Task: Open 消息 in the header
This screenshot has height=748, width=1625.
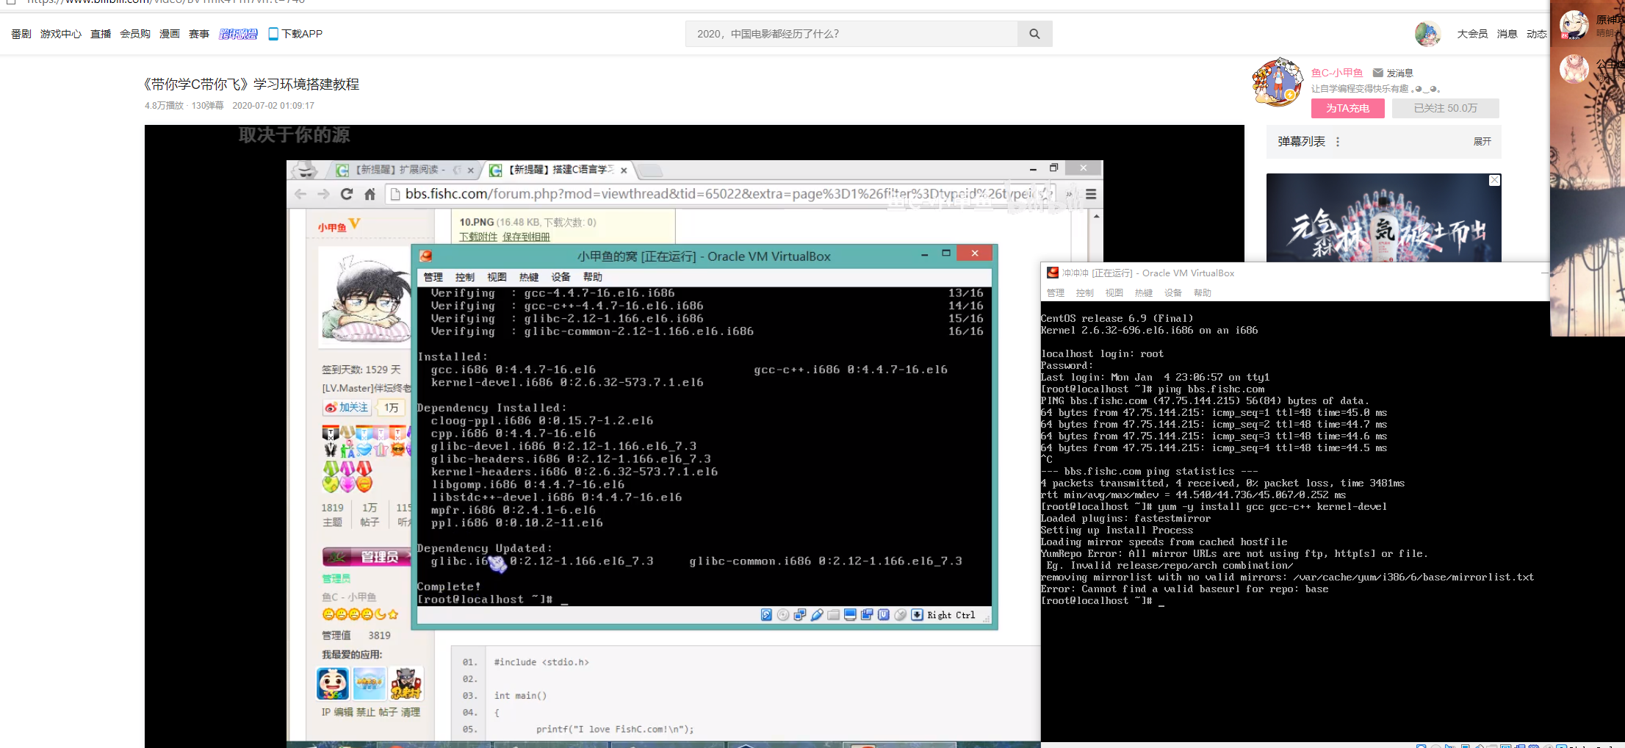Action: coord(1507,34)
